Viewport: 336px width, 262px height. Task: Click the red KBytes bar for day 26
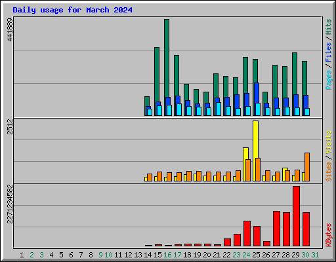pos(266,244)
